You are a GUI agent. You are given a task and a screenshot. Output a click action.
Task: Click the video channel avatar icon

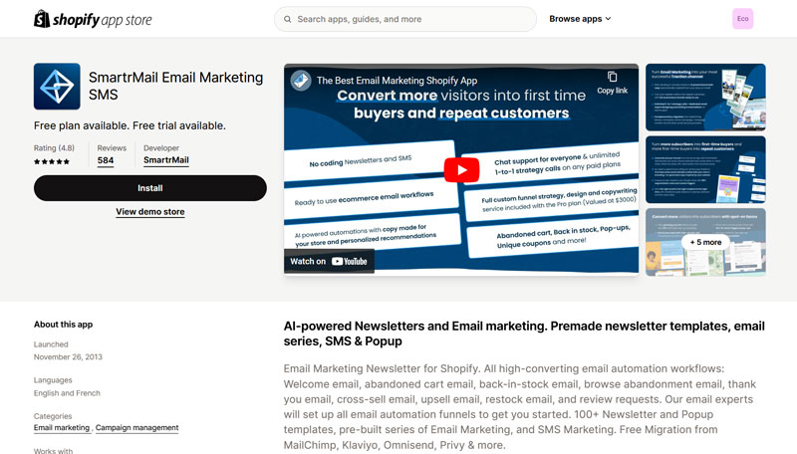coord(301,81)
